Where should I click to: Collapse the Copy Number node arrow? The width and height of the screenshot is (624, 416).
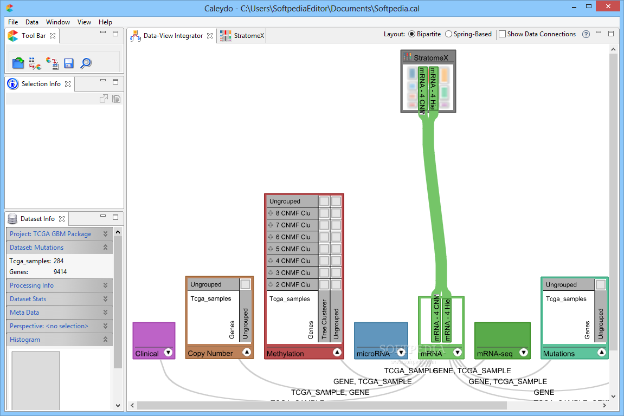coord(247,352)
